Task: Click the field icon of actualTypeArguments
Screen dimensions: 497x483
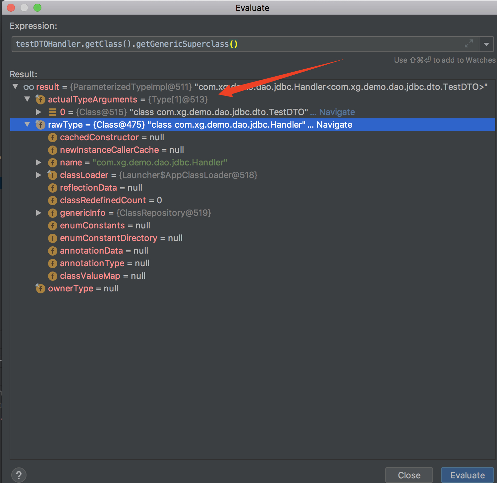Action: (x=40, y=99)
